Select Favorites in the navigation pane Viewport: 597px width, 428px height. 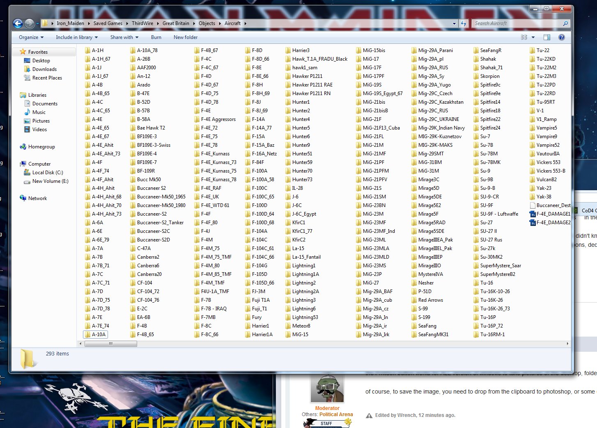tap(38, 52)
